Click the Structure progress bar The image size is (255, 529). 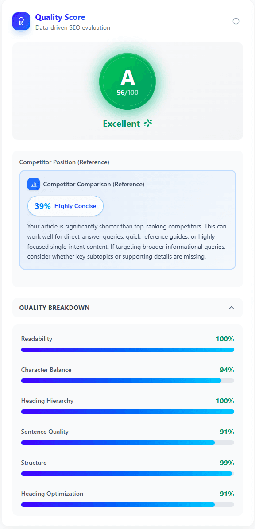pos(127,474)
